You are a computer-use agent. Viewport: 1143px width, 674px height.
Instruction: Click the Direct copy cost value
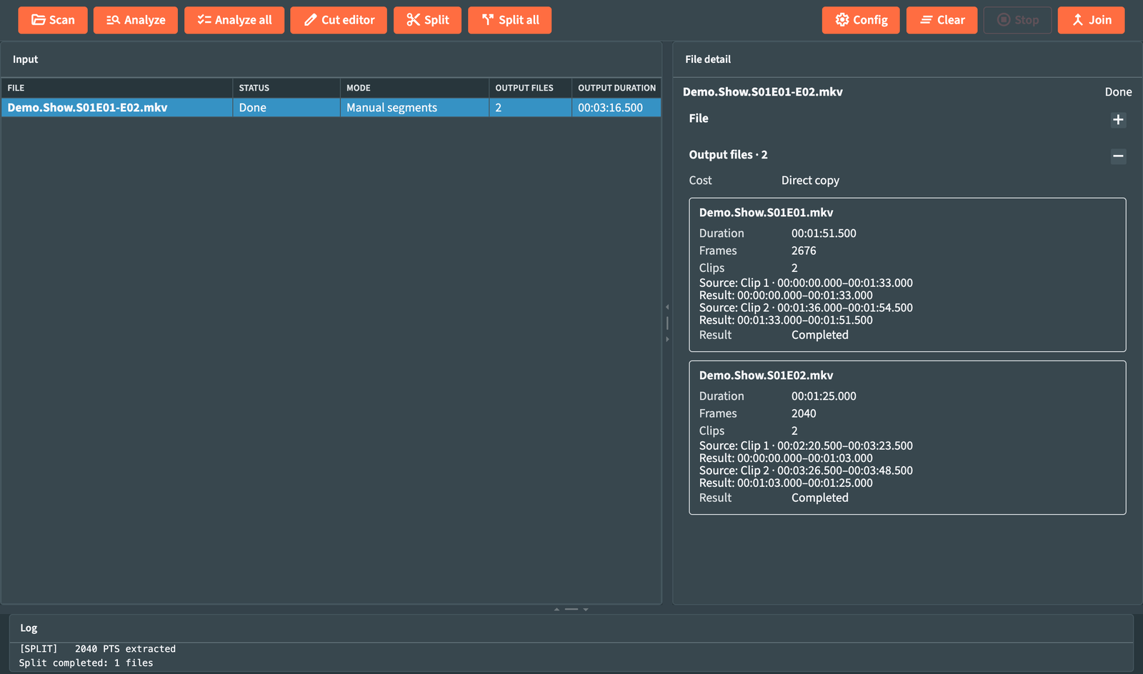810,181
